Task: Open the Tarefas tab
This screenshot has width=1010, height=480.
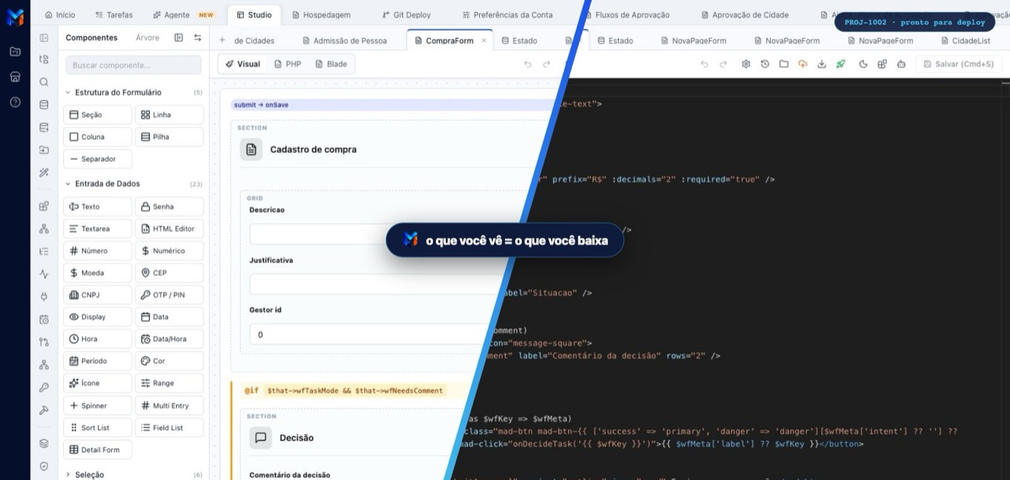Action: pos(114,14)
